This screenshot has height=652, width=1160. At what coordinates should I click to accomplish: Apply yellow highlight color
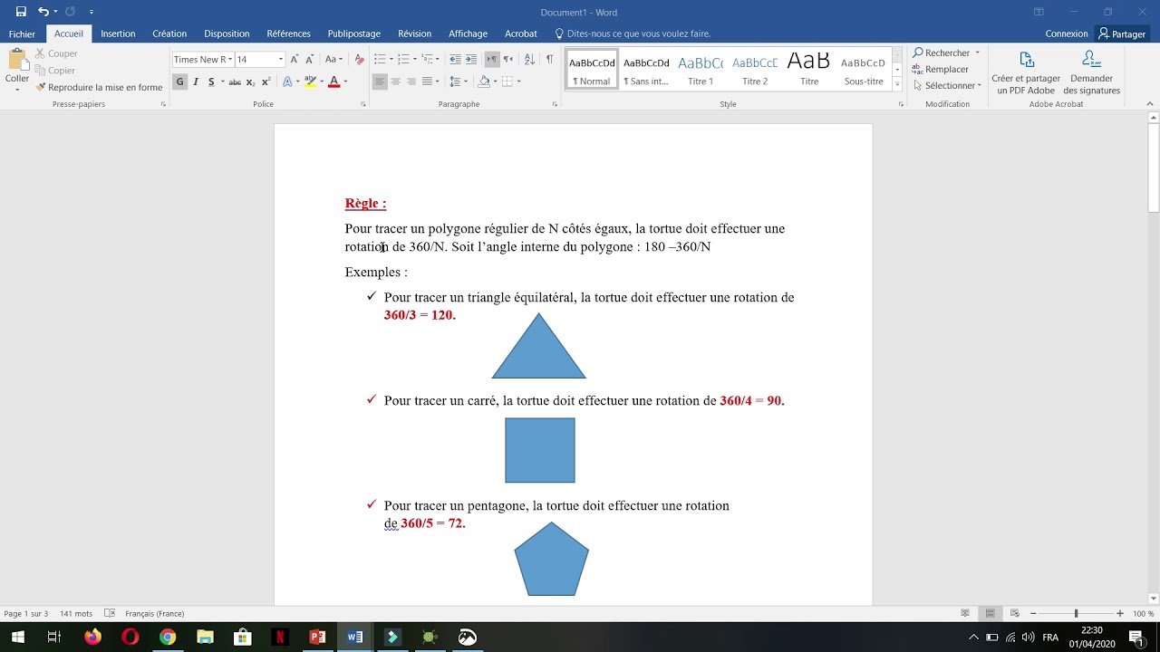point(311,81)
